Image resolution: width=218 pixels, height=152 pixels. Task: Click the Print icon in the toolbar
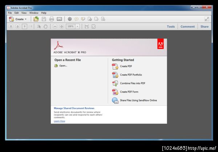tap(52, 19)
